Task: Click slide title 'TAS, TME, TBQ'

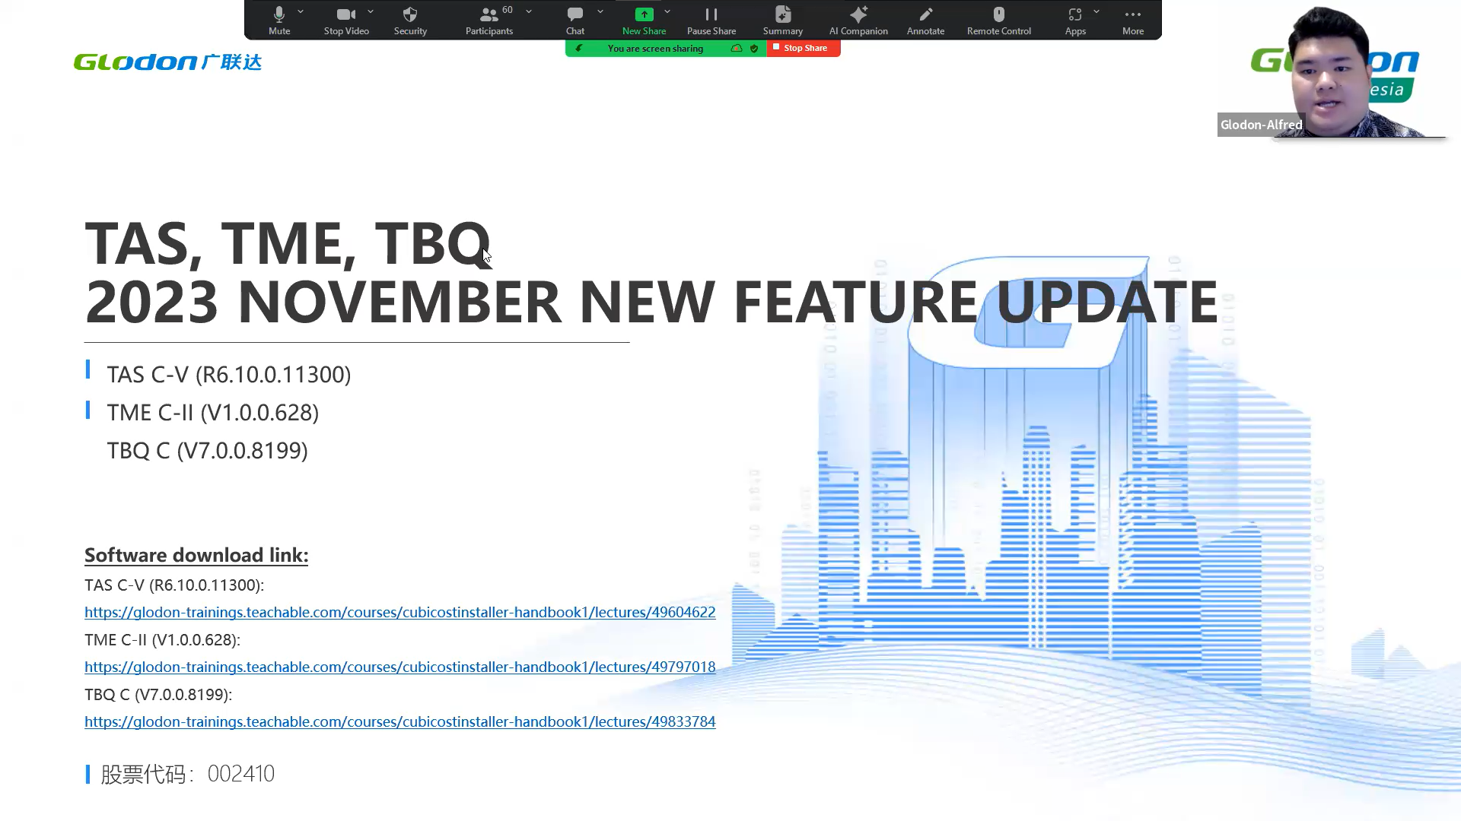Action: pyautogui.click(x=288, y=243)
